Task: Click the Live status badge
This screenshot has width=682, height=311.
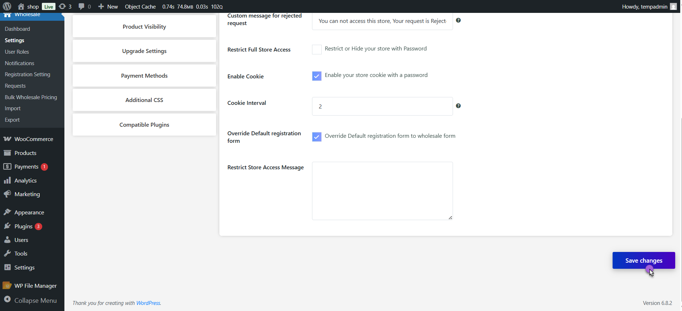Action: [49, 6]
